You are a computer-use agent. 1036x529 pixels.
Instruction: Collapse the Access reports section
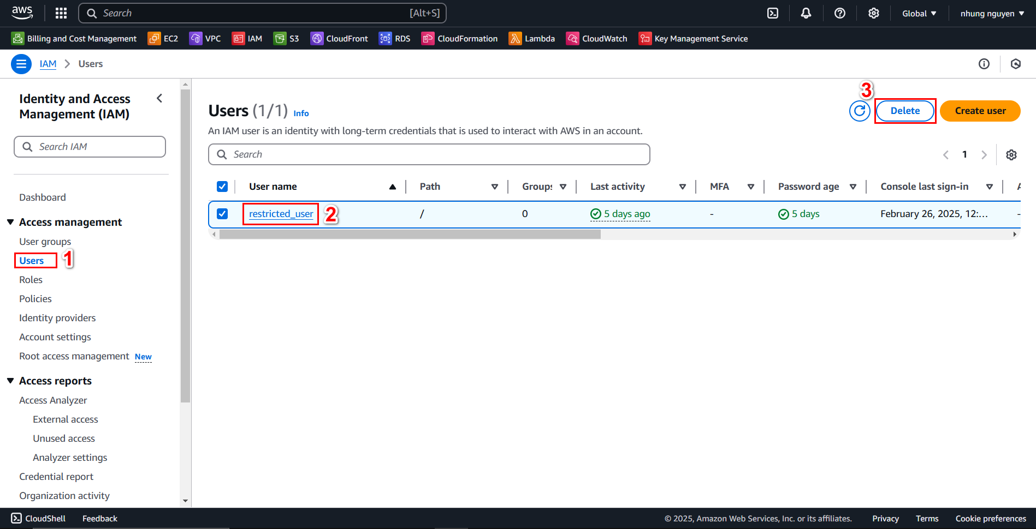click(10, 381)
